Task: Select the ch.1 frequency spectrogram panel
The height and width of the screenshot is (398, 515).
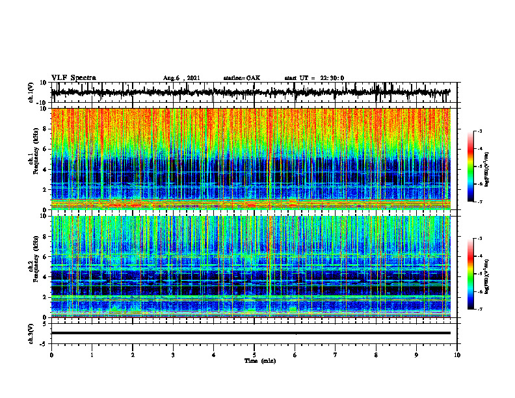Action: pyautogui.click(x=251, y=159)
